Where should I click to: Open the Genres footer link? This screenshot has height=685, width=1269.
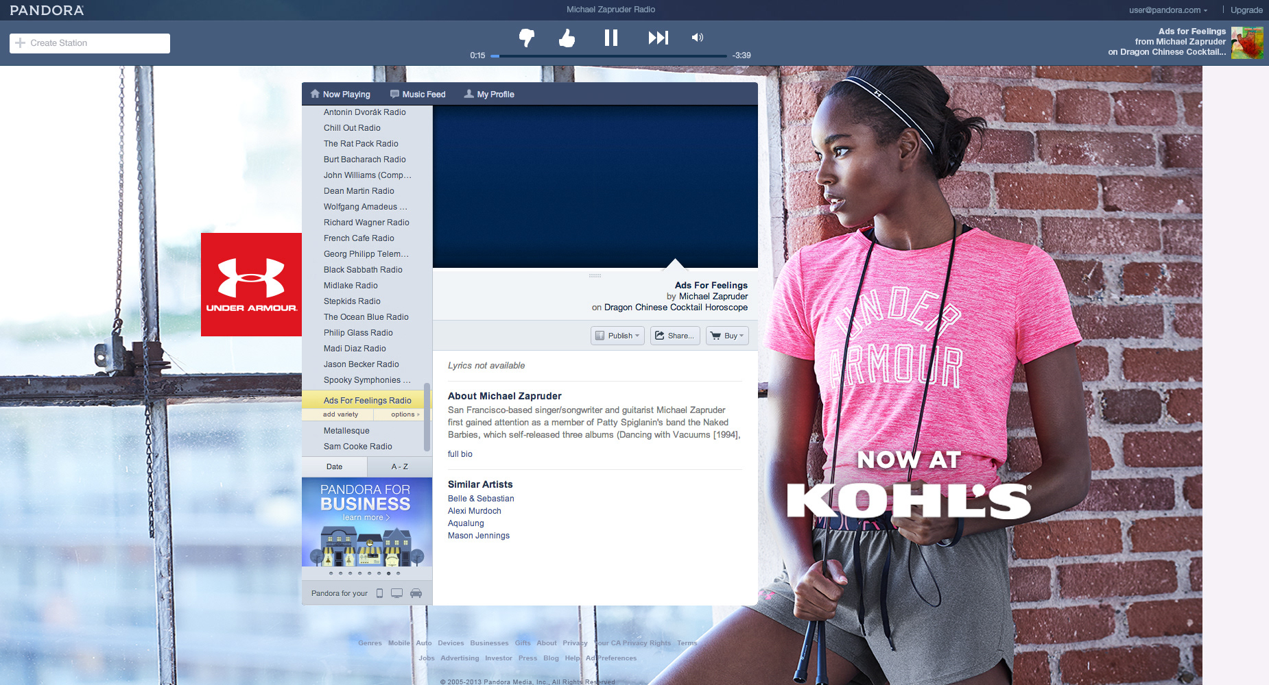point(370,643)
